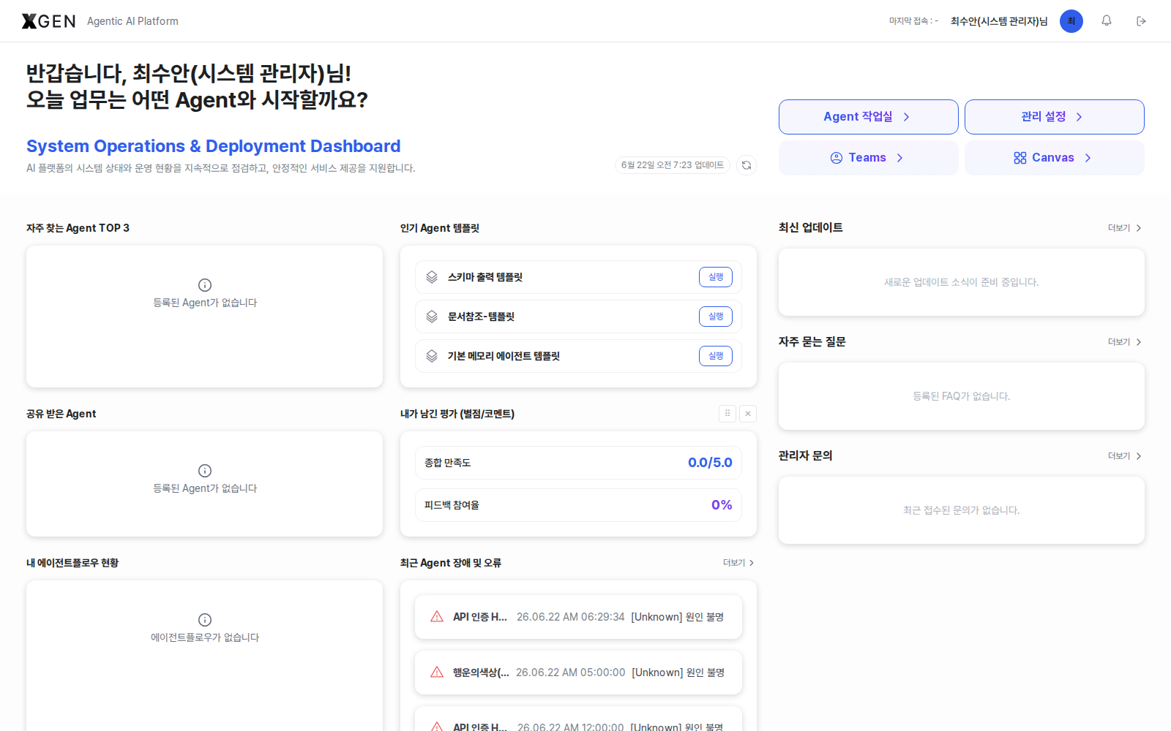This screenshot has height=731, width=1171.
Task: Open Agent 작업실
Action: 869,117
